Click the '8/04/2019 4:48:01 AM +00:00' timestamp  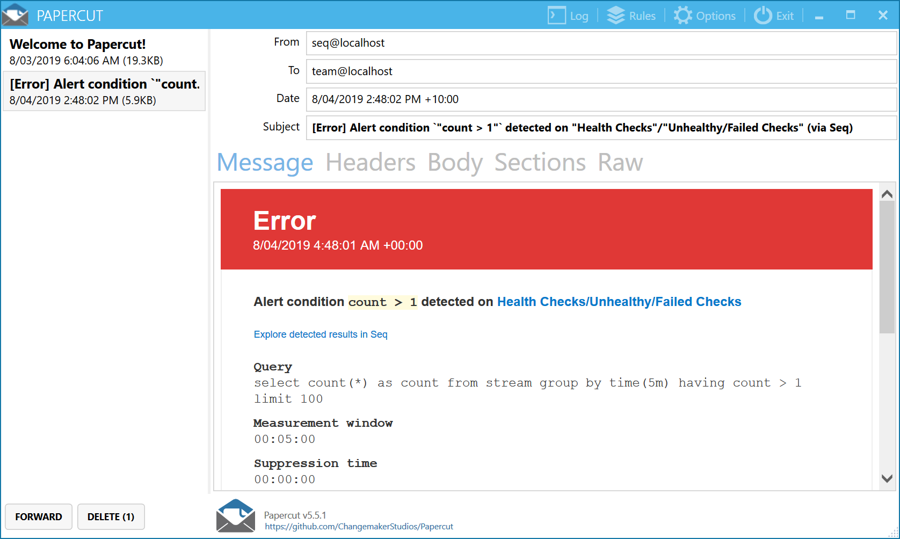coord(338,245)
